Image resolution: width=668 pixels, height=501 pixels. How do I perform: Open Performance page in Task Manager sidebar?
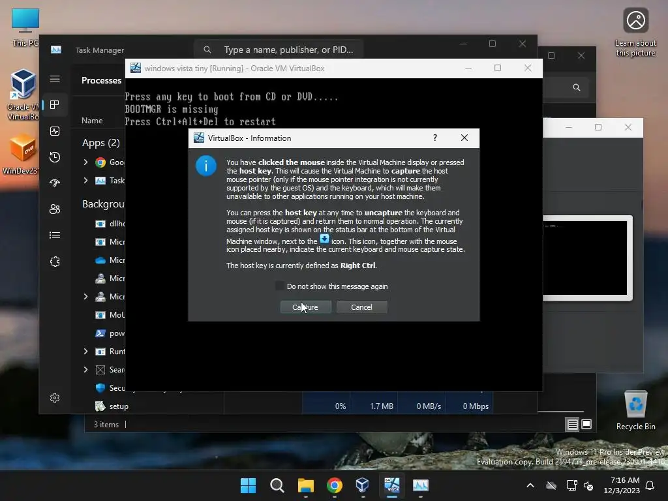[55, 131]
